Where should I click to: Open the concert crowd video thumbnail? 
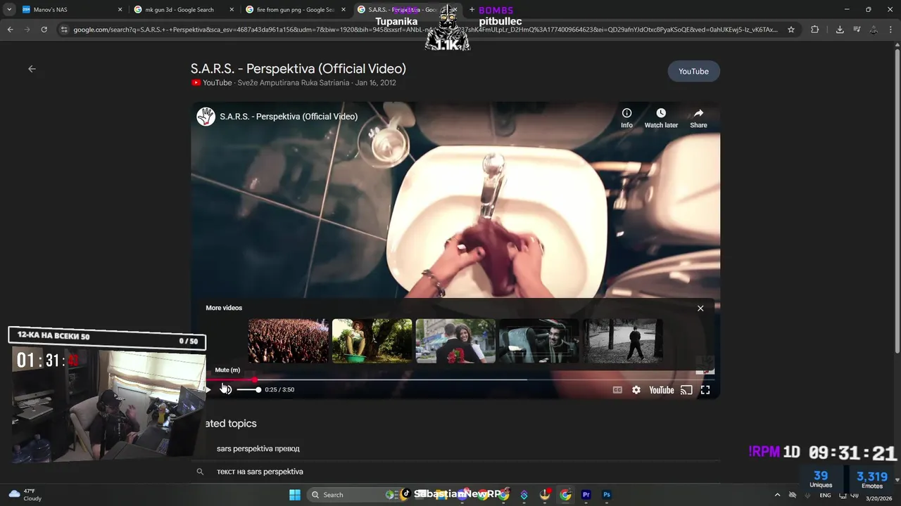pyautogui.click(x=289, y=341)
